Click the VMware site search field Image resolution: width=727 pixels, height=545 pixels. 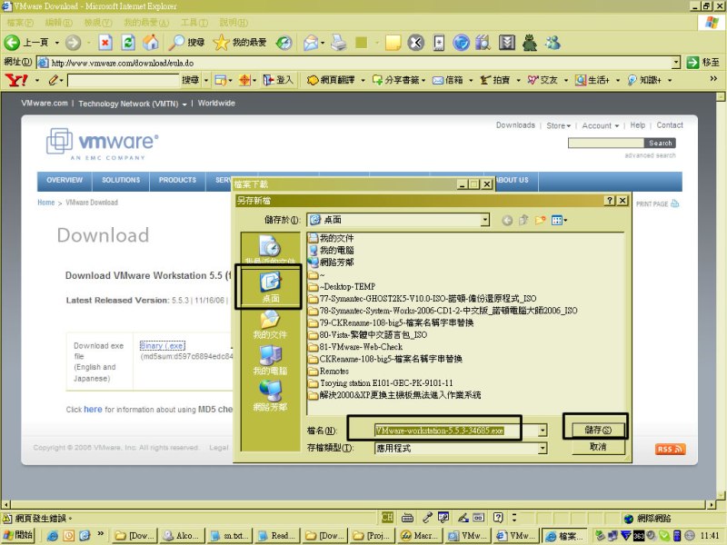606,144
